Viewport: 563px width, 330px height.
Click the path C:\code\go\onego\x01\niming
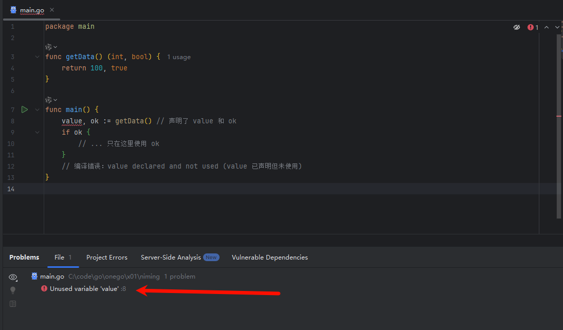[114, 277]
